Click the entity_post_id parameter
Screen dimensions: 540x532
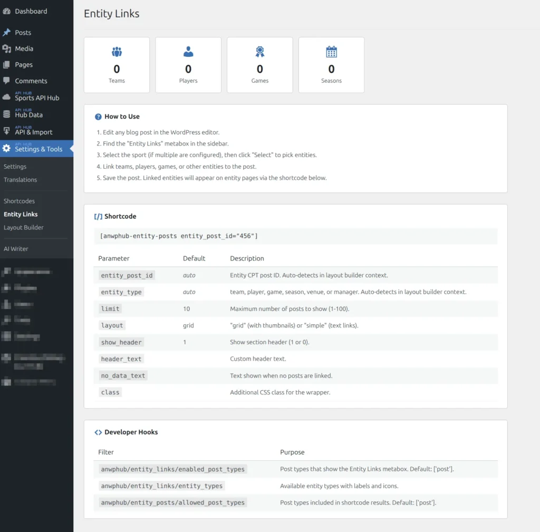click(127, 275)
